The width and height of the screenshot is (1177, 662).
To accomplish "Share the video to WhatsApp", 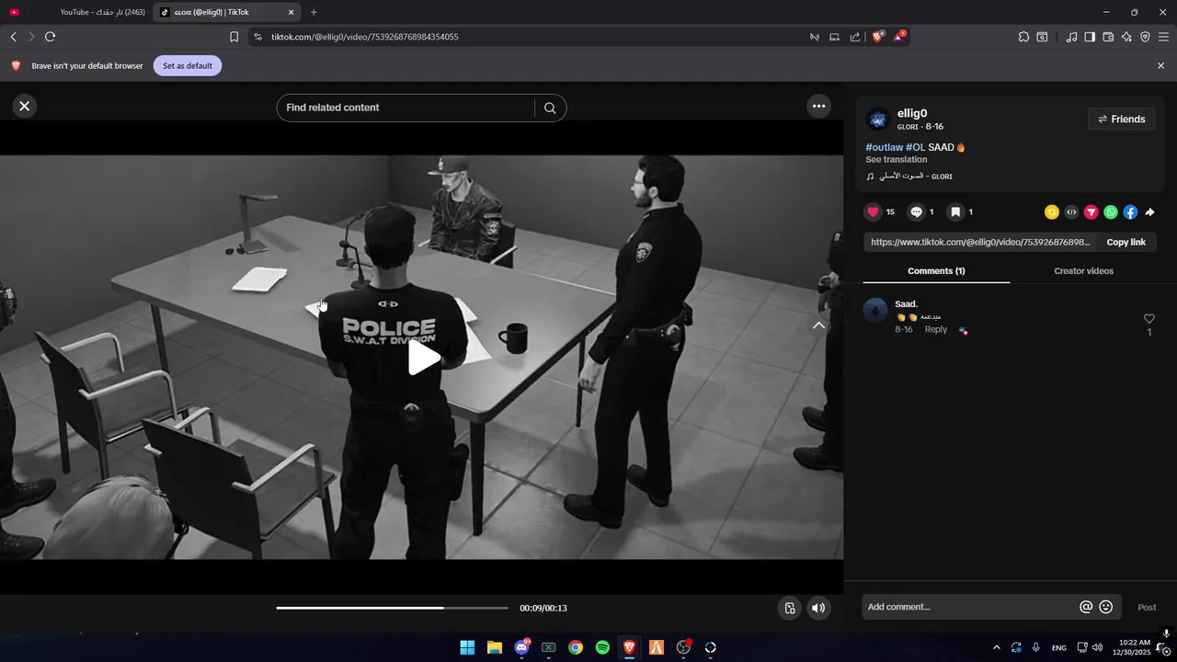I will point(1111,212).
